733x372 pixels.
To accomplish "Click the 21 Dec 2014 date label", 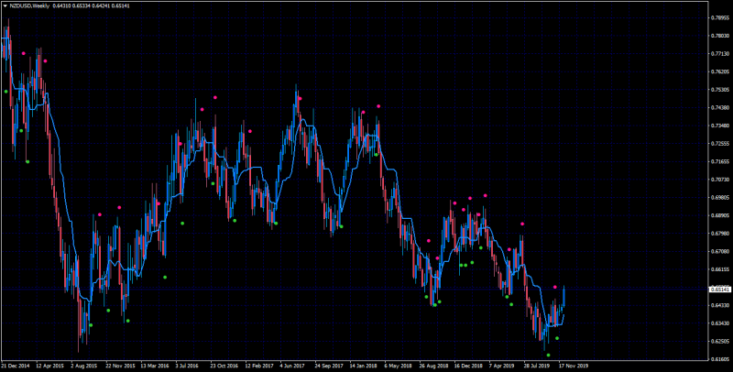I will (x=16, y=366).
